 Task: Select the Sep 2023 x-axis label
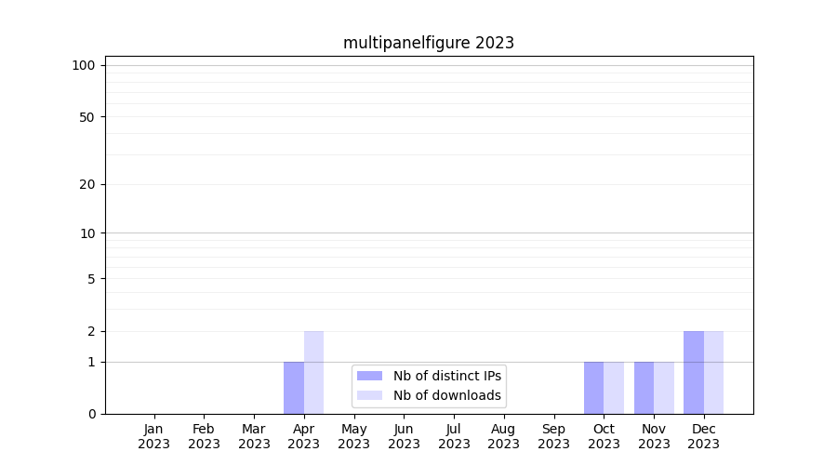(x=553, y=436)
